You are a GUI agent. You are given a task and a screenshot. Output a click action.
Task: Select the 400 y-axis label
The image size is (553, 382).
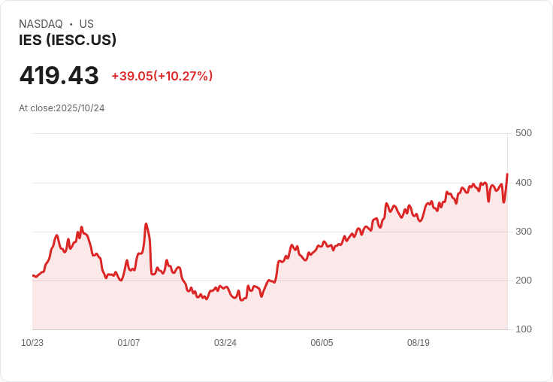coord(523,183)
